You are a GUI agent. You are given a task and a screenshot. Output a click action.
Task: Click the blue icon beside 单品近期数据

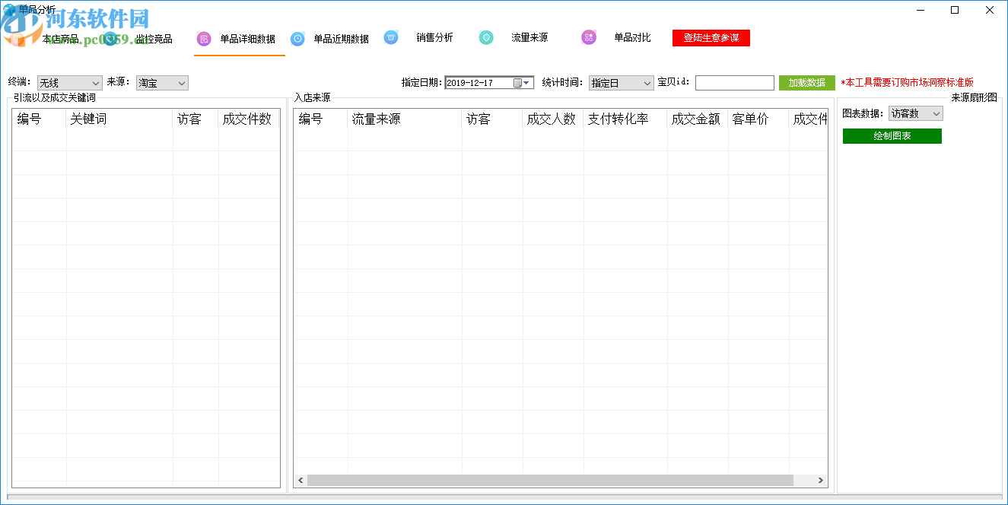point(297,39)
